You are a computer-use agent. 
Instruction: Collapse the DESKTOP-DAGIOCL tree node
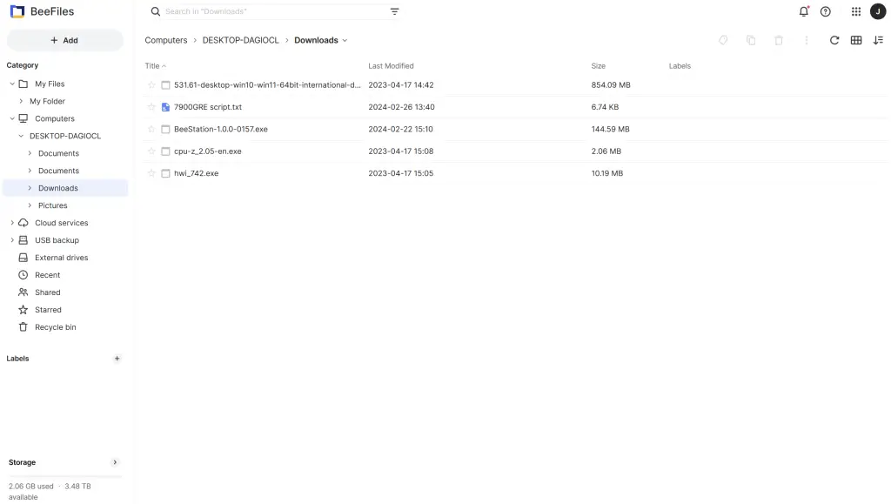click(21, 137)
